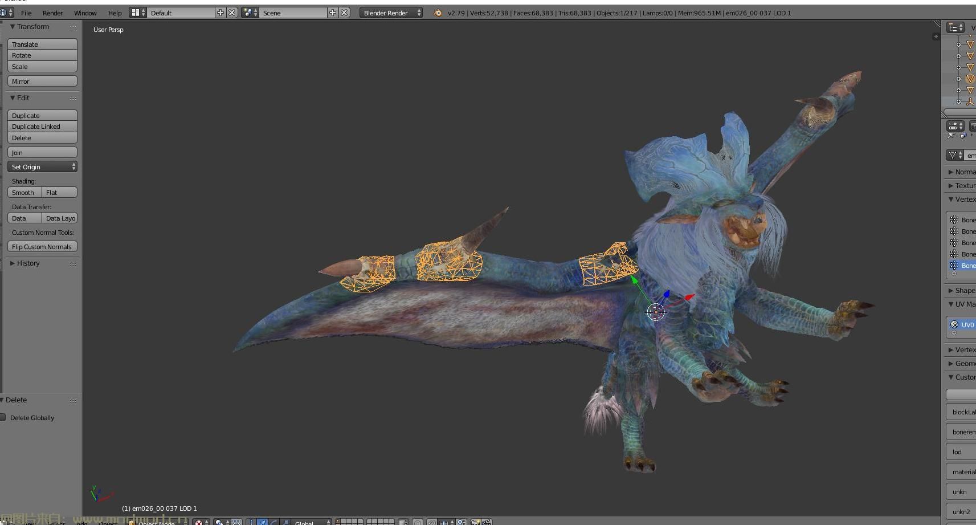Open the Set Origin dropdown
976x525 pixels.
click(x=42, y=166)
